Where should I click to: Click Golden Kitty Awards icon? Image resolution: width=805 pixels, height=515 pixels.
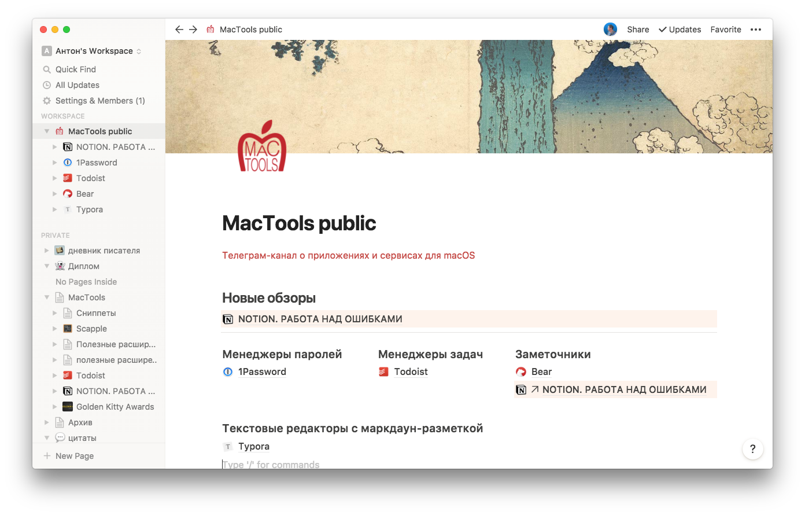[x=68, y=407]
